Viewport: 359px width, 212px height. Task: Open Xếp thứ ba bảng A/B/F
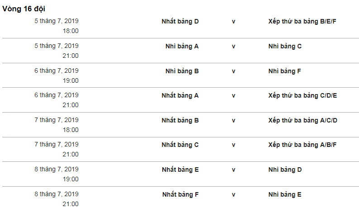point(302,145)
